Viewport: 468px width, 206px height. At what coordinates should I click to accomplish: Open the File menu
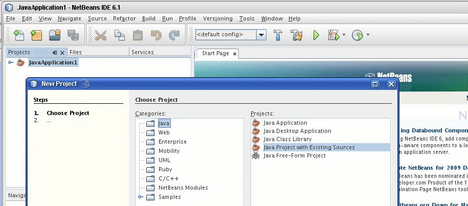[10, 18]
